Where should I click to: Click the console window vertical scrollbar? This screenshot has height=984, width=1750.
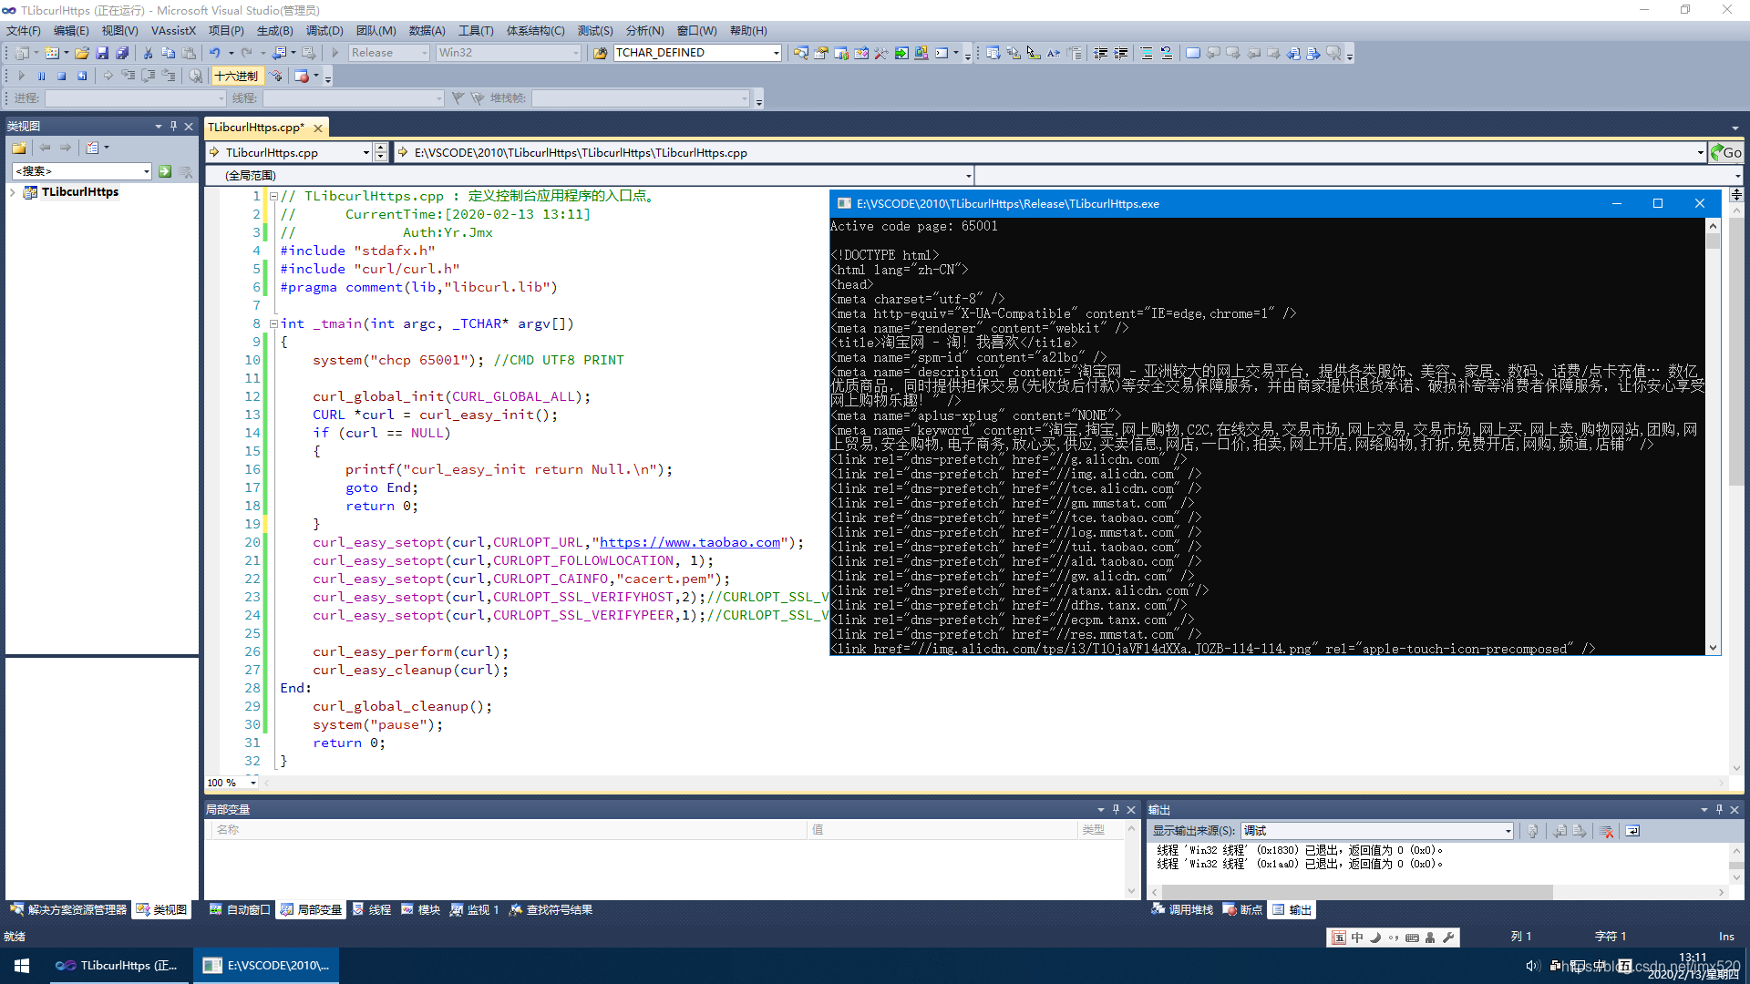[x=1713, y=437]
